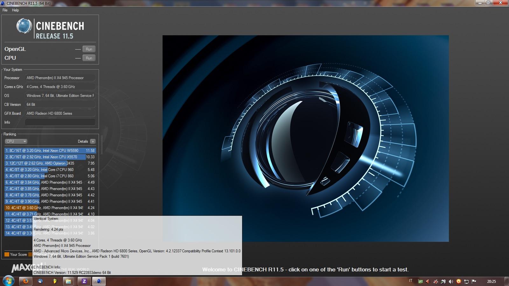
Task: Run the OpenGL benchmark test
Action: tap(89, 49)
